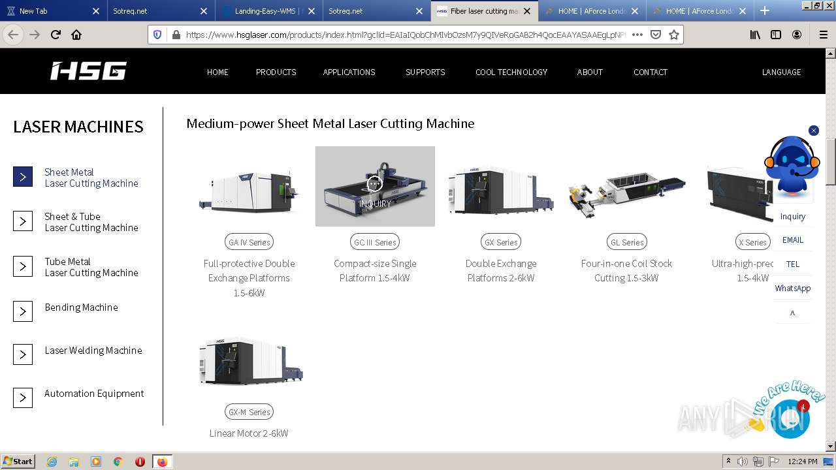Open COOL TECHNOLOGY menu item

pyautogui.click(x=511, y=72)
